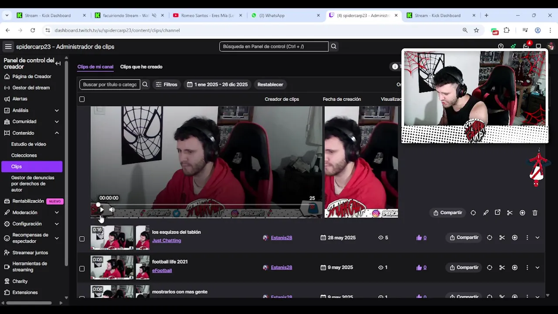Click Búsqueda en Panel de control search field
Viewport: 558px width, 314px height.
coord(274,46)
